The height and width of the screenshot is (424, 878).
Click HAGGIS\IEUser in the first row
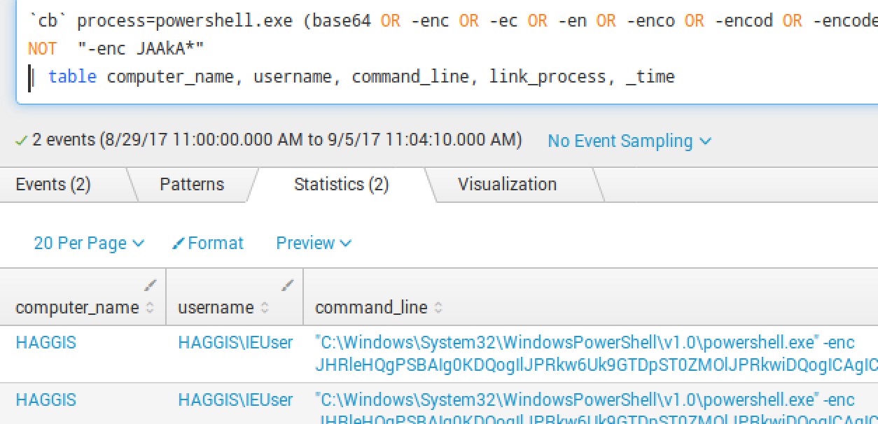coord(235,343)
